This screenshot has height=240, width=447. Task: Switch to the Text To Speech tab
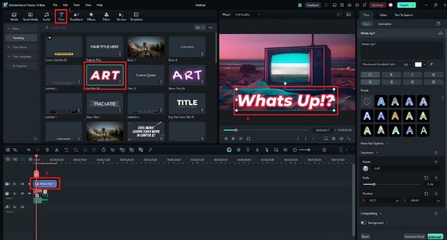click(404, 15)
